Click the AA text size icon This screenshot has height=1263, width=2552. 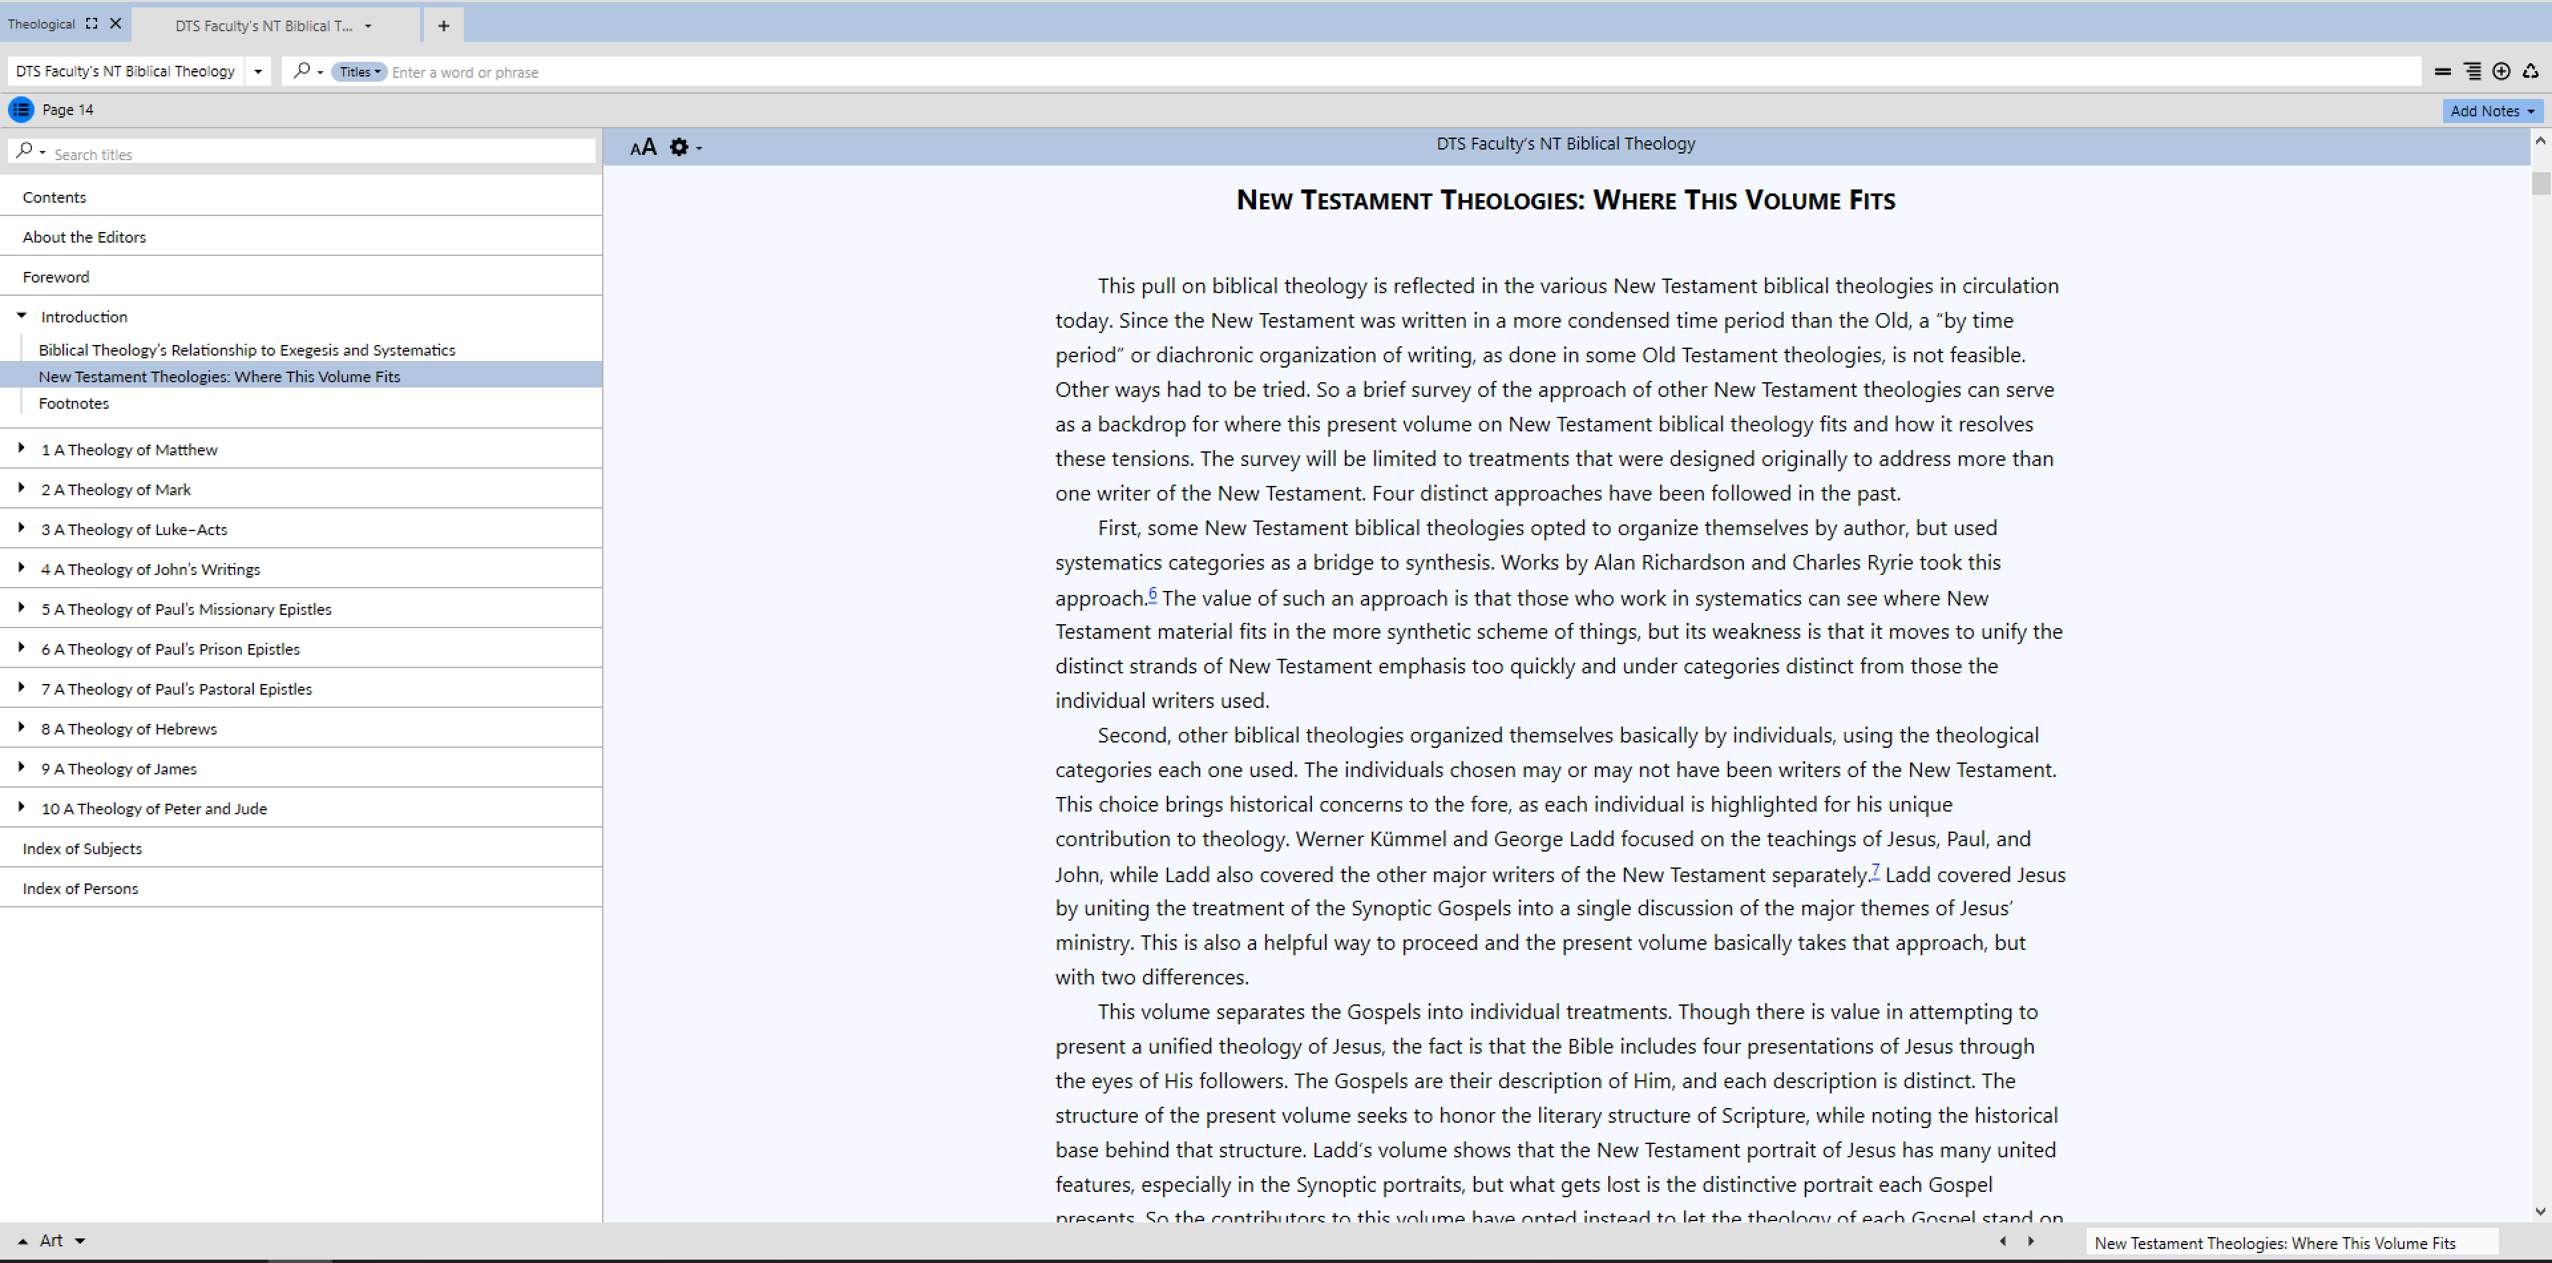[x=643, y=148]
